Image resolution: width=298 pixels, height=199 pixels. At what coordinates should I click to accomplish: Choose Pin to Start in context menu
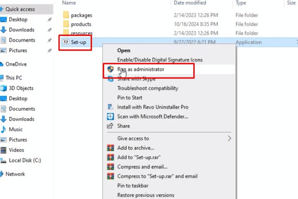pos(130,98)
